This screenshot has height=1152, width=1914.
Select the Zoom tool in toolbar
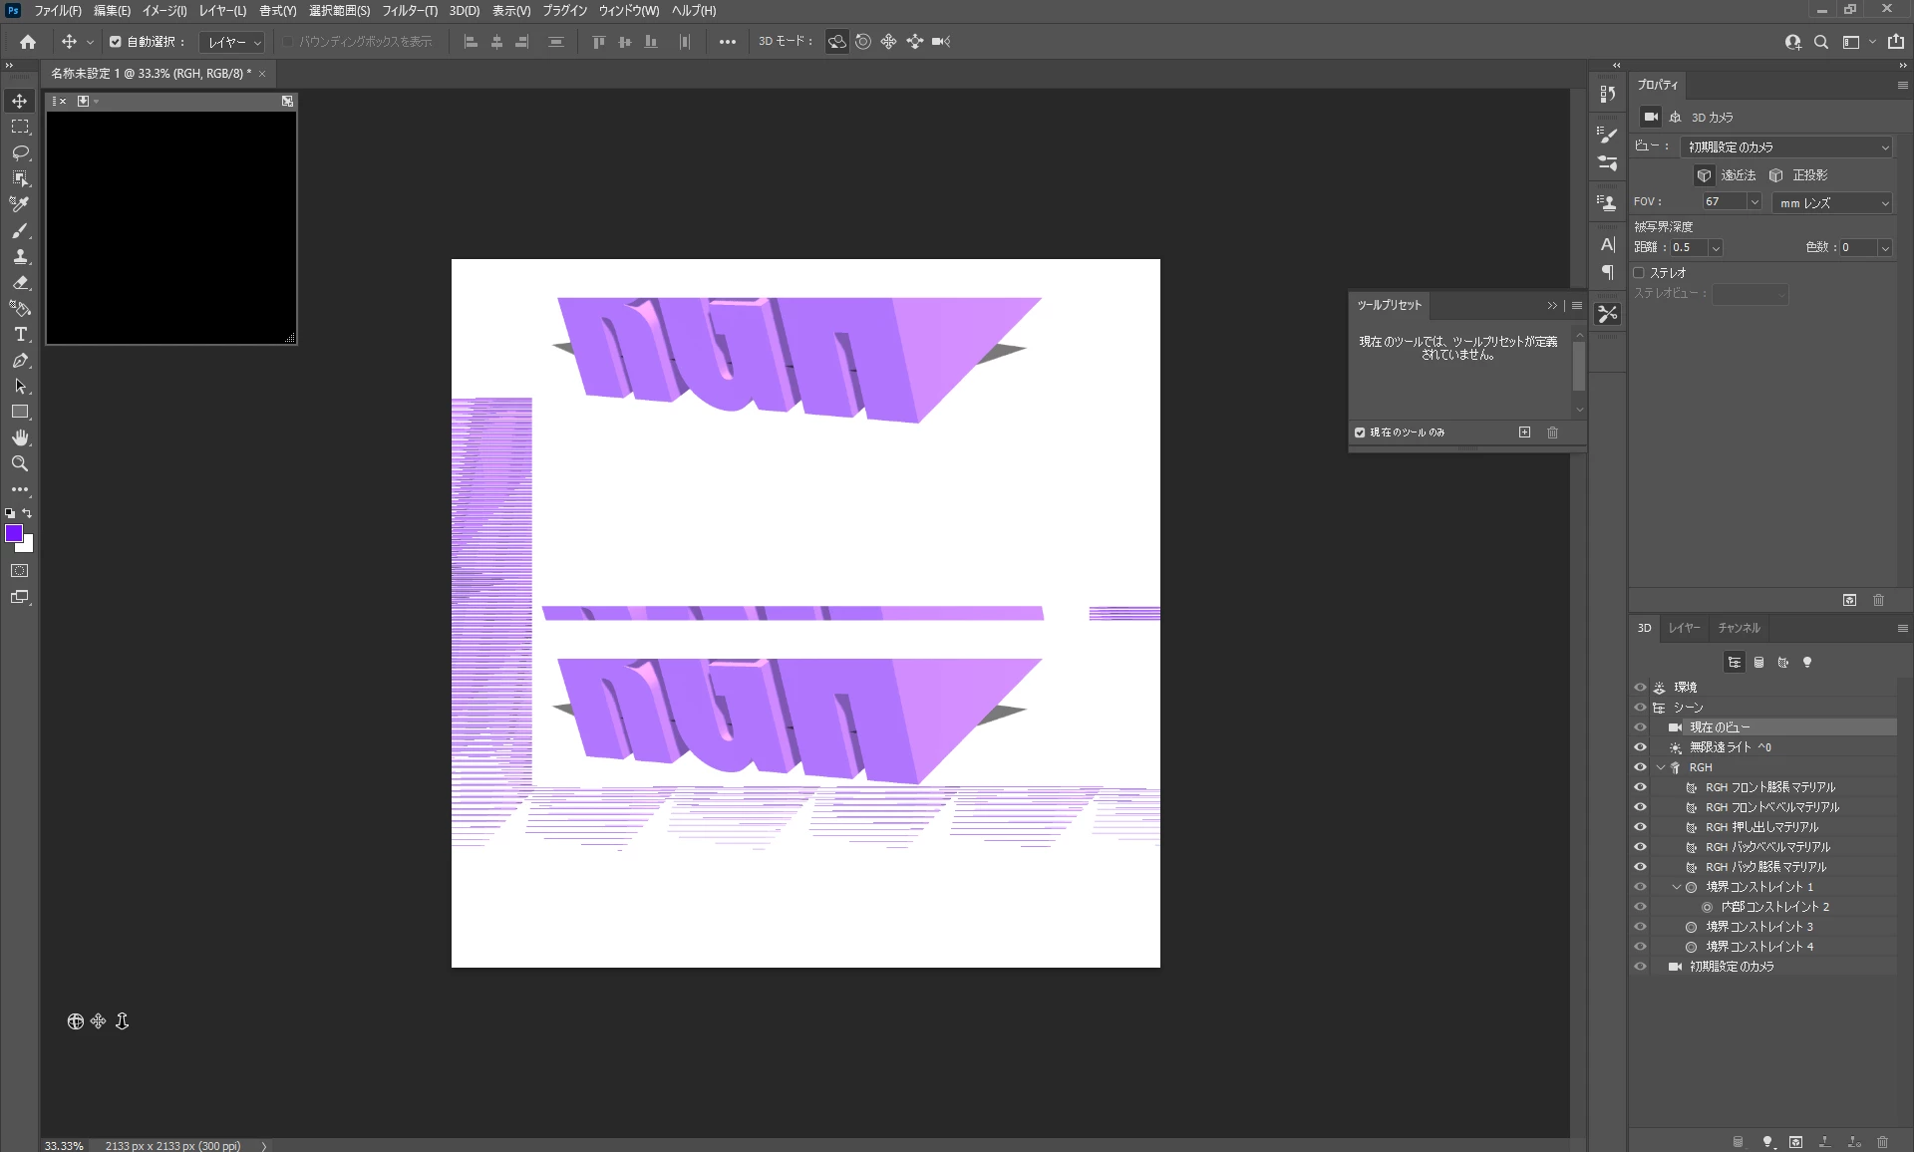pyautogui.click(x=20, y=463)
